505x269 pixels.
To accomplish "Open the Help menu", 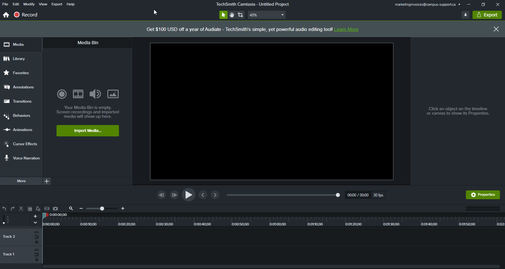I will tap(71, 4).
